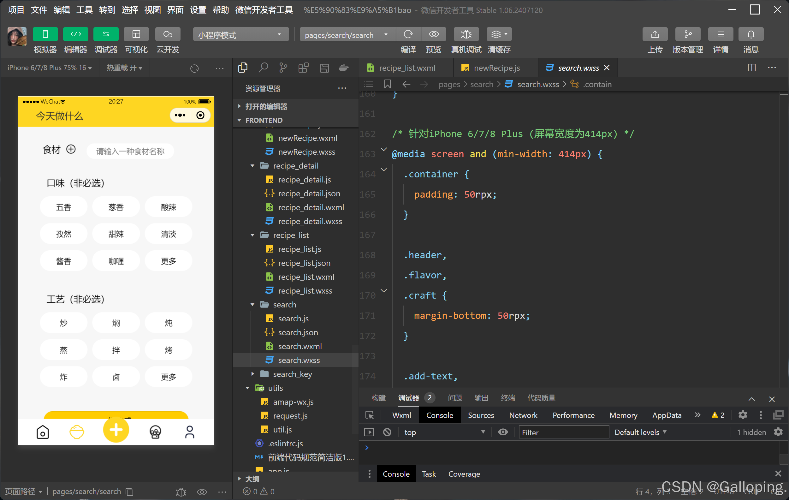Click the yellow plus button in tab bar
Viewport: 789px width, 500px height.
click(x=116, y=430)
